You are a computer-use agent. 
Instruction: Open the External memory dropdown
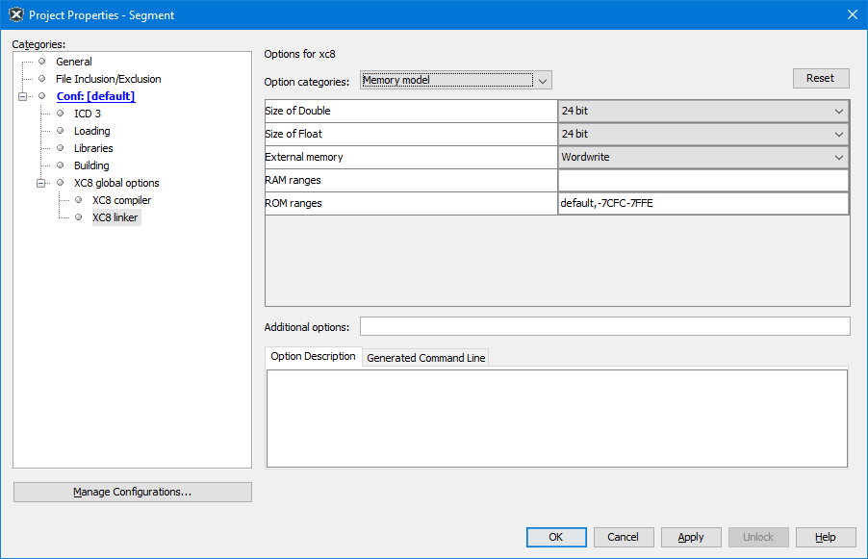pos(703,157)
